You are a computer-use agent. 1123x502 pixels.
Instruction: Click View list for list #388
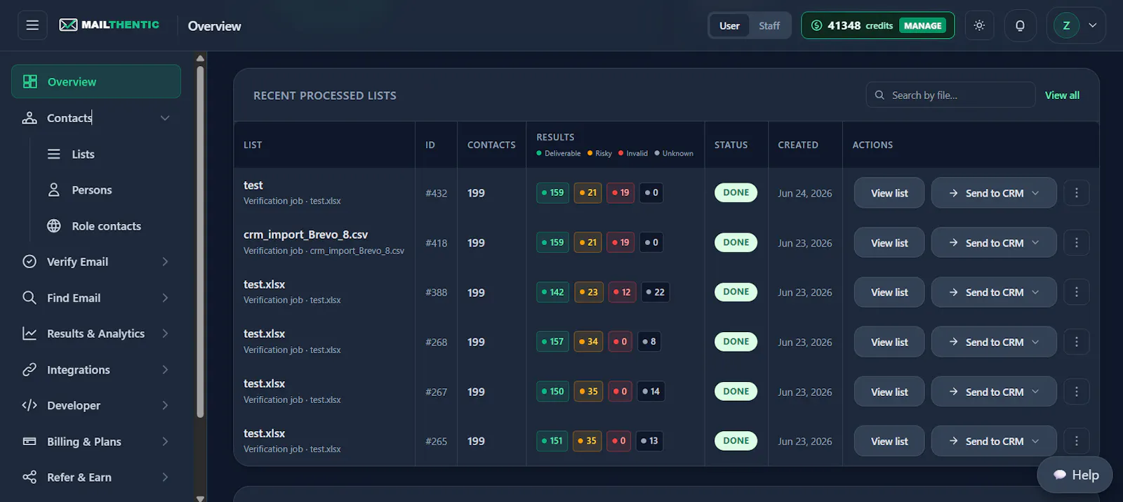pyautogui.click(x=889, y=292)
